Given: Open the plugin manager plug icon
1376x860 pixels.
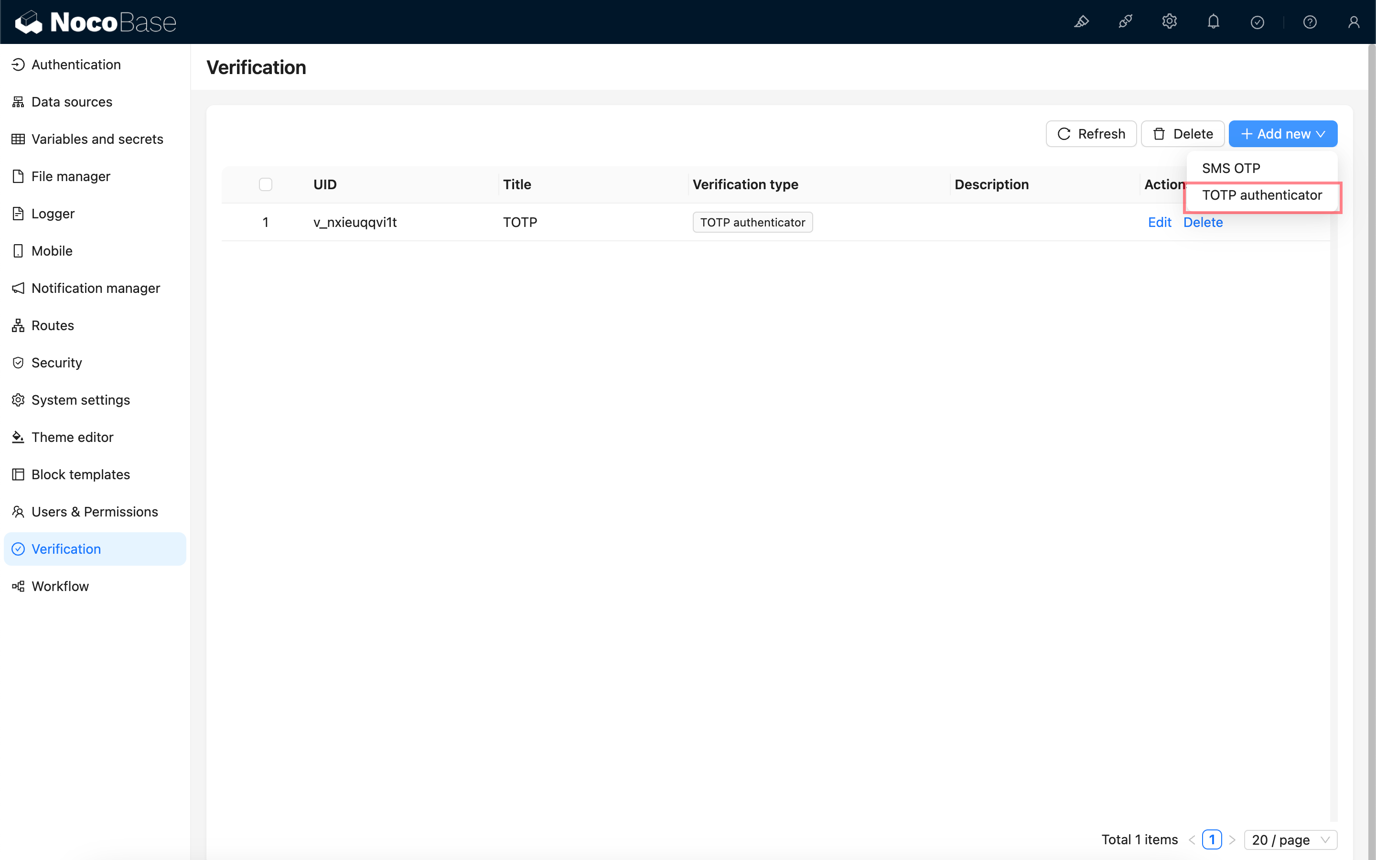Looking at the screenshot, I should [1125, 21].
